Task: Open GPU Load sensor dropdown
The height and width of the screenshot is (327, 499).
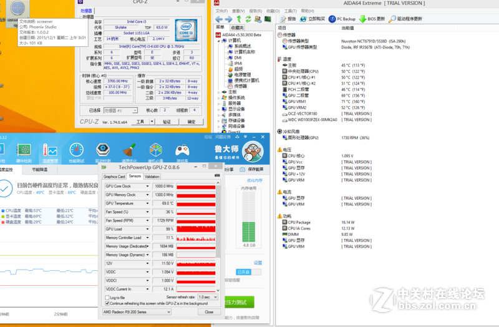Action: (x=147, y=229)
